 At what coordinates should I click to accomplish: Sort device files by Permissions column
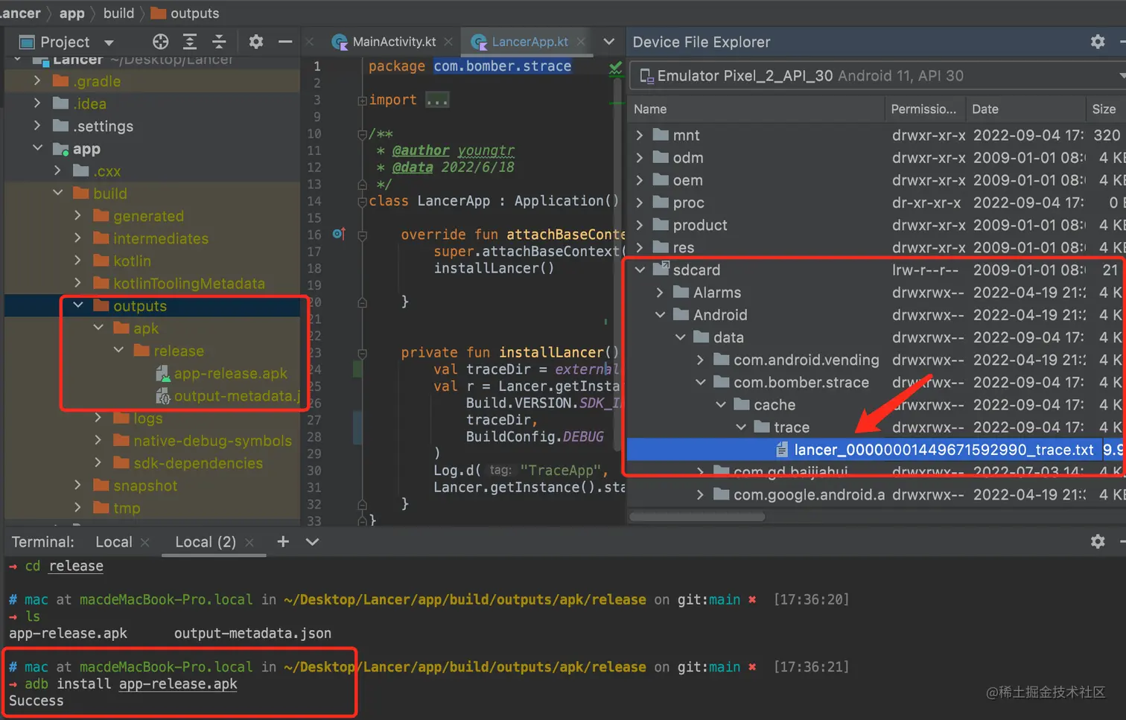(925, 109)
